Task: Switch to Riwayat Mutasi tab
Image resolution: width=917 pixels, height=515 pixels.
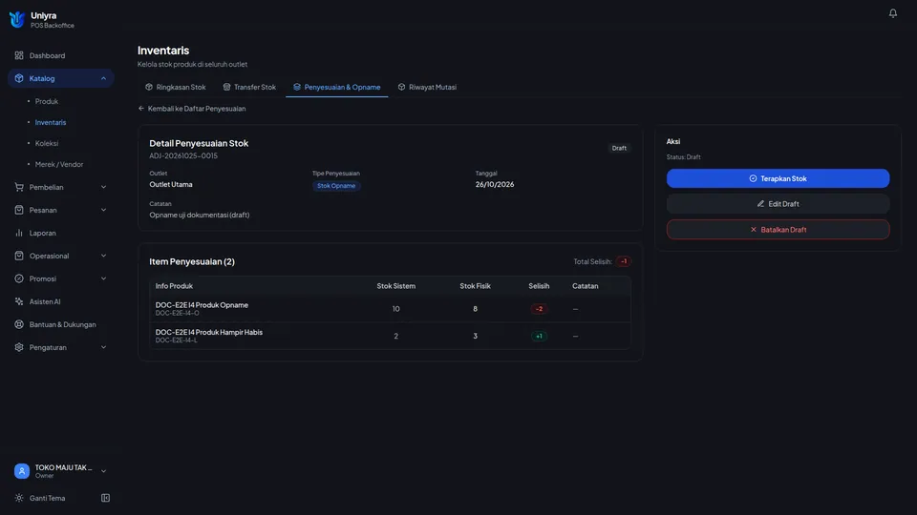Action: 427,87
